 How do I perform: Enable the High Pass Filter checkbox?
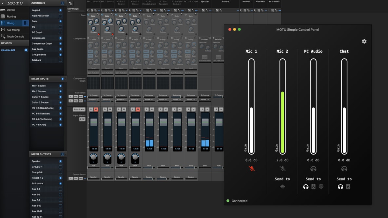click(60, 16)
